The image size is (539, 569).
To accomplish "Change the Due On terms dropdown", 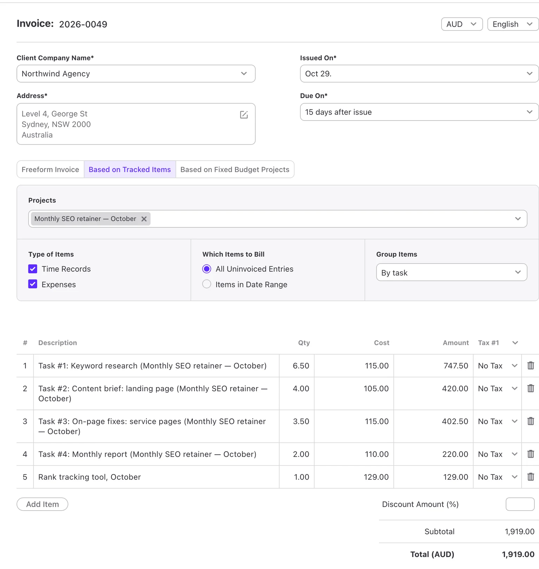I will coord(419,112).
